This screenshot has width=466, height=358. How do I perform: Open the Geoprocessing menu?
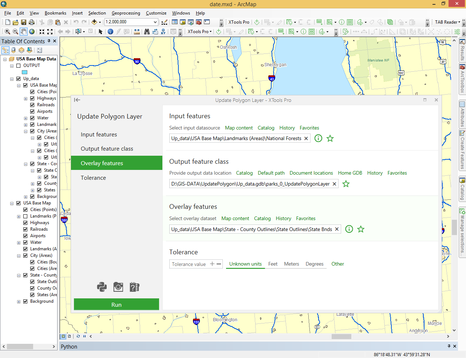click(126, 13)
